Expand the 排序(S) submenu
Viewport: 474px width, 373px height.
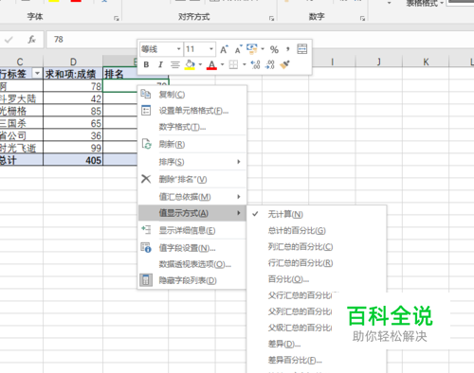[192, 162]
